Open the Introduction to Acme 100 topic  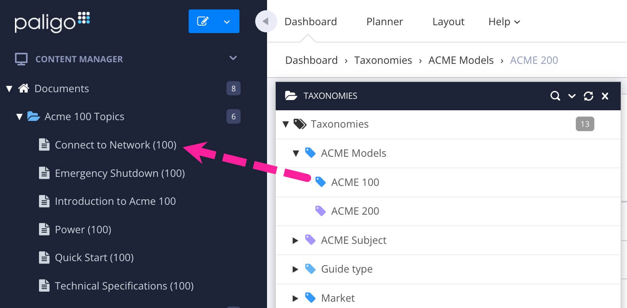115,201
